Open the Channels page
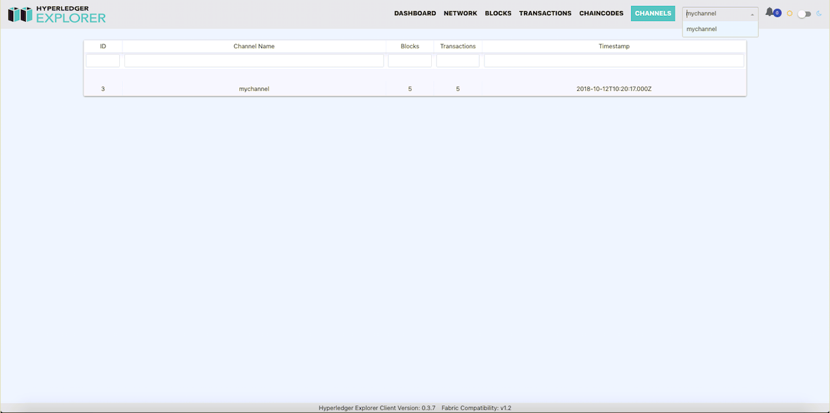 (653, 13)
